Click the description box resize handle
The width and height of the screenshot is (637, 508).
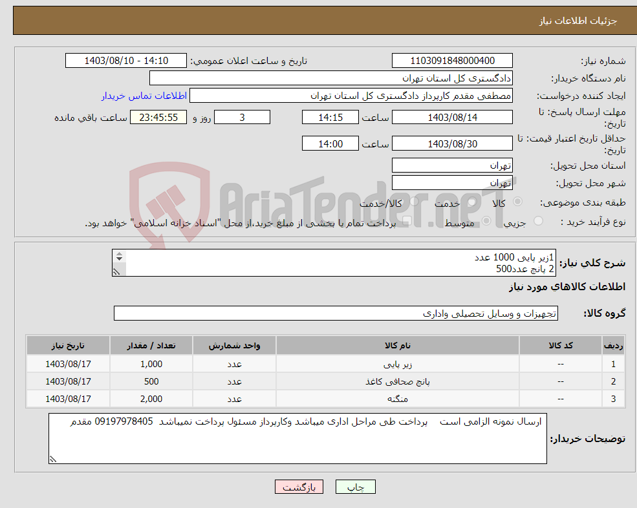(x=116, y=271)
